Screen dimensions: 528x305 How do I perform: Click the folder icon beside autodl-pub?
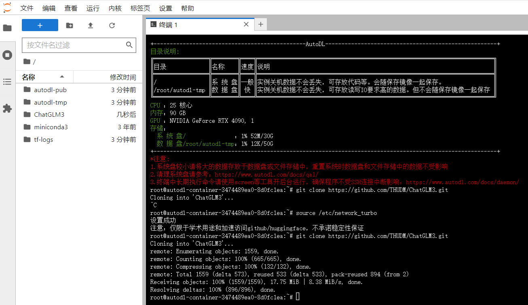27,90
